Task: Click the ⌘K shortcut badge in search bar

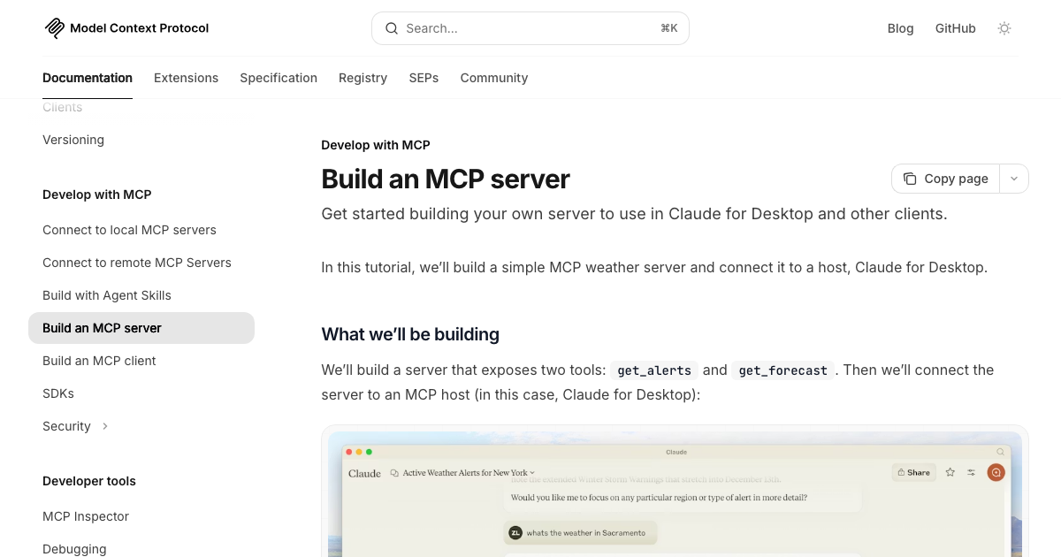Action: click(669, 27)
